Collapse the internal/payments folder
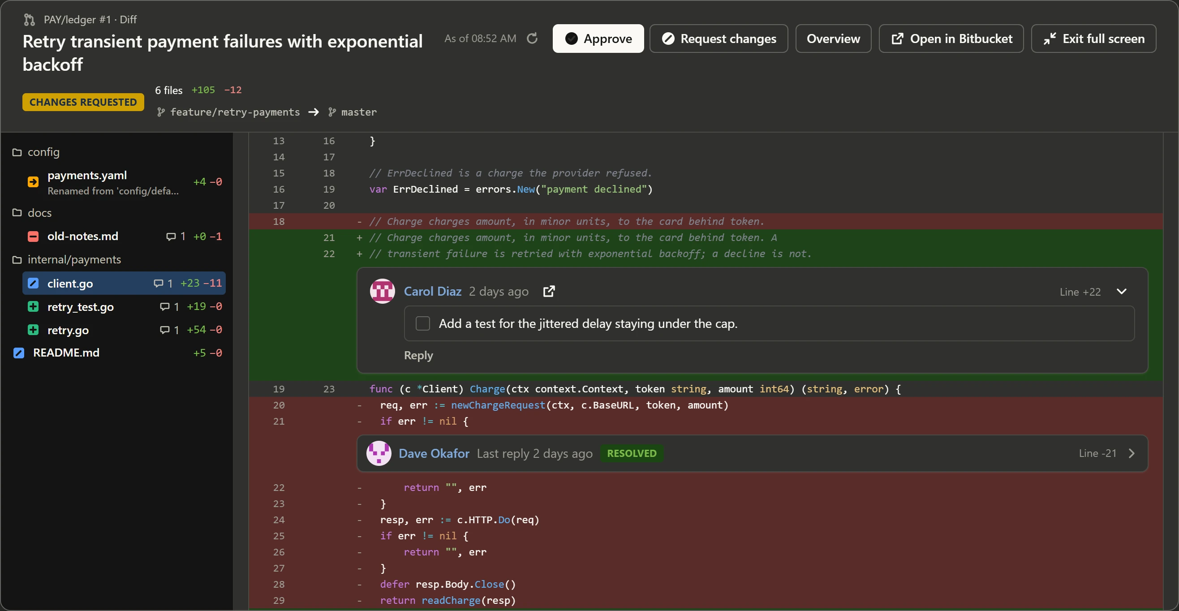Image resolution: width=1179 pixels, height=611 pixels. tap(66, 259)
